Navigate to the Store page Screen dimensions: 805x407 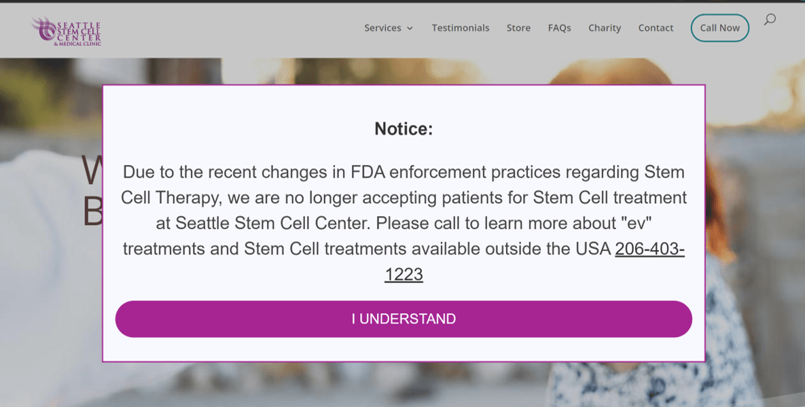[518, 28]
